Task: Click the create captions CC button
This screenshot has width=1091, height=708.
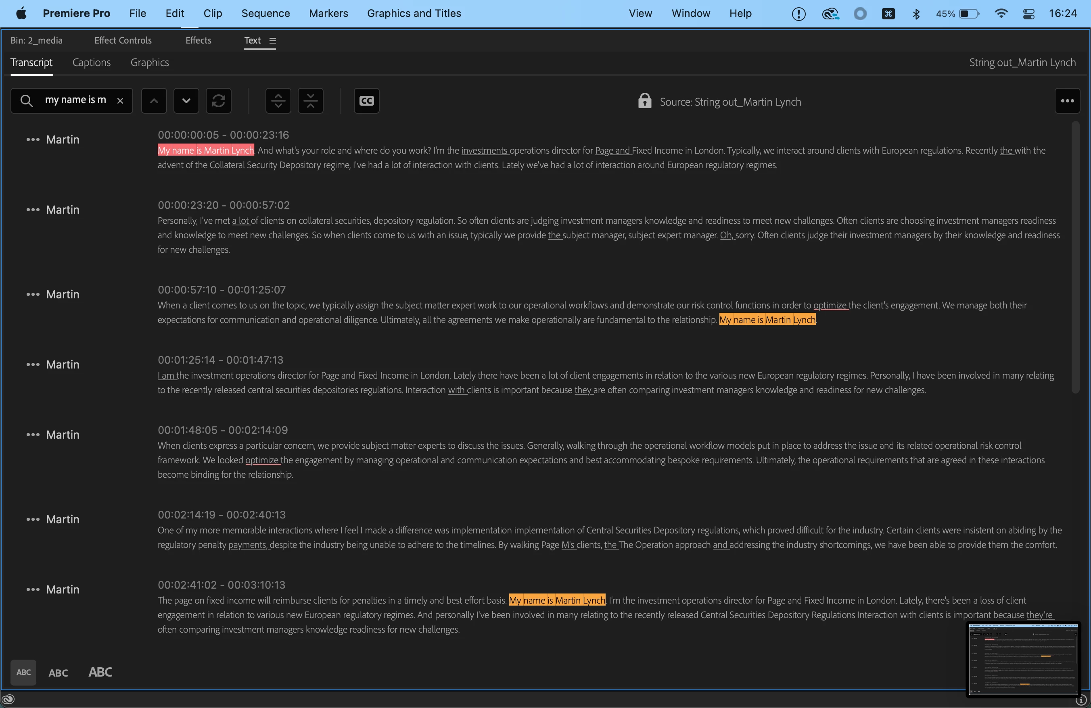Action: [366, 101]
